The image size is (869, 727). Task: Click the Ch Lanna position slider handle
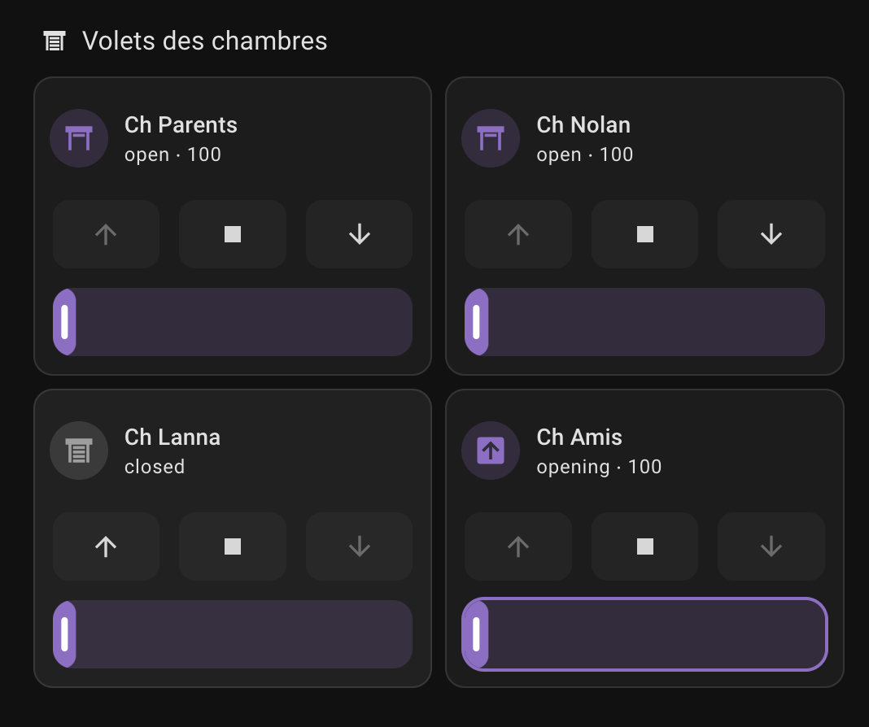pyautogui.click(x=65, y=634)
